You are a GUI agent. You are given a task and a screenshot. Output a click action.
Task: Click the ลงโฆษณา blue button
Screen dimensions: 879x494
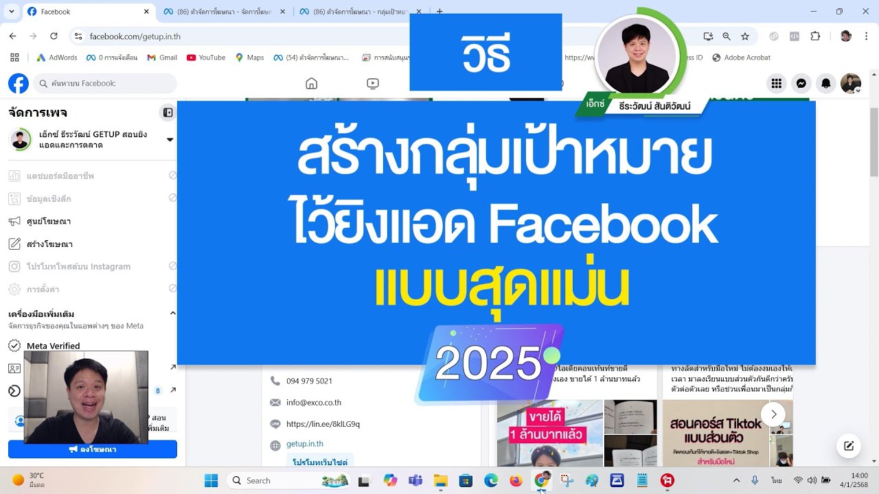[x=93, y=449]
